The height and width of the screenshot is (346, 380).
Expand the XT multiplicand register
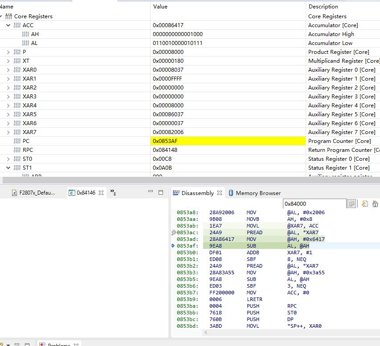tap(8, 61)
